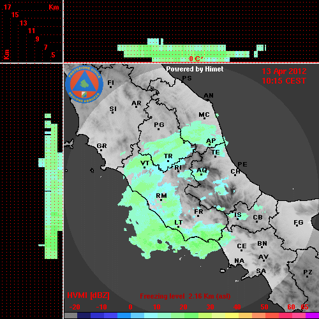Click the '60' dBZ scale value
This screenshot has width=319, height=319.
click(291, 307)
